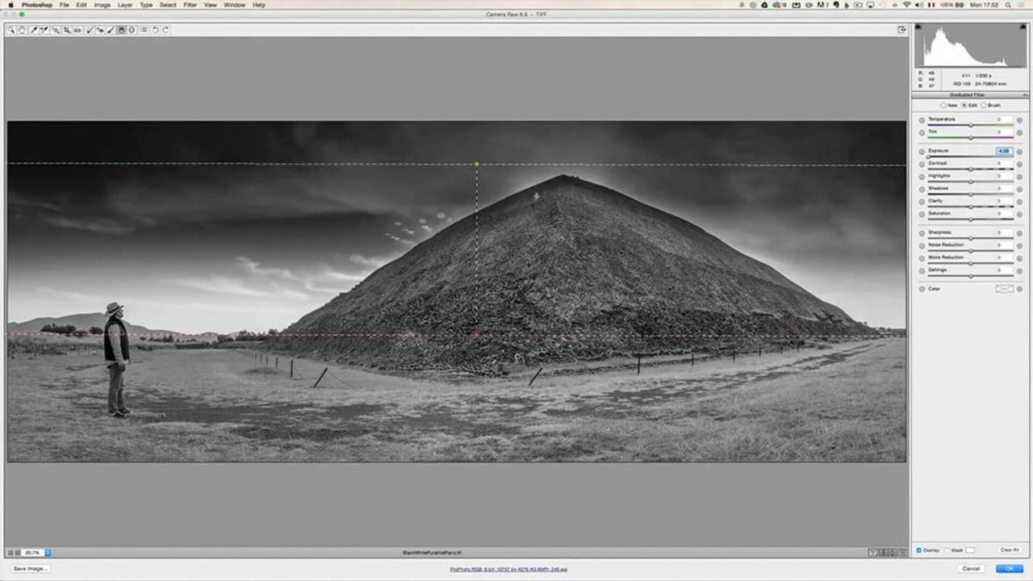Decrease Exposure with the minus button
Screen dimensions: 1033x581
922,151
